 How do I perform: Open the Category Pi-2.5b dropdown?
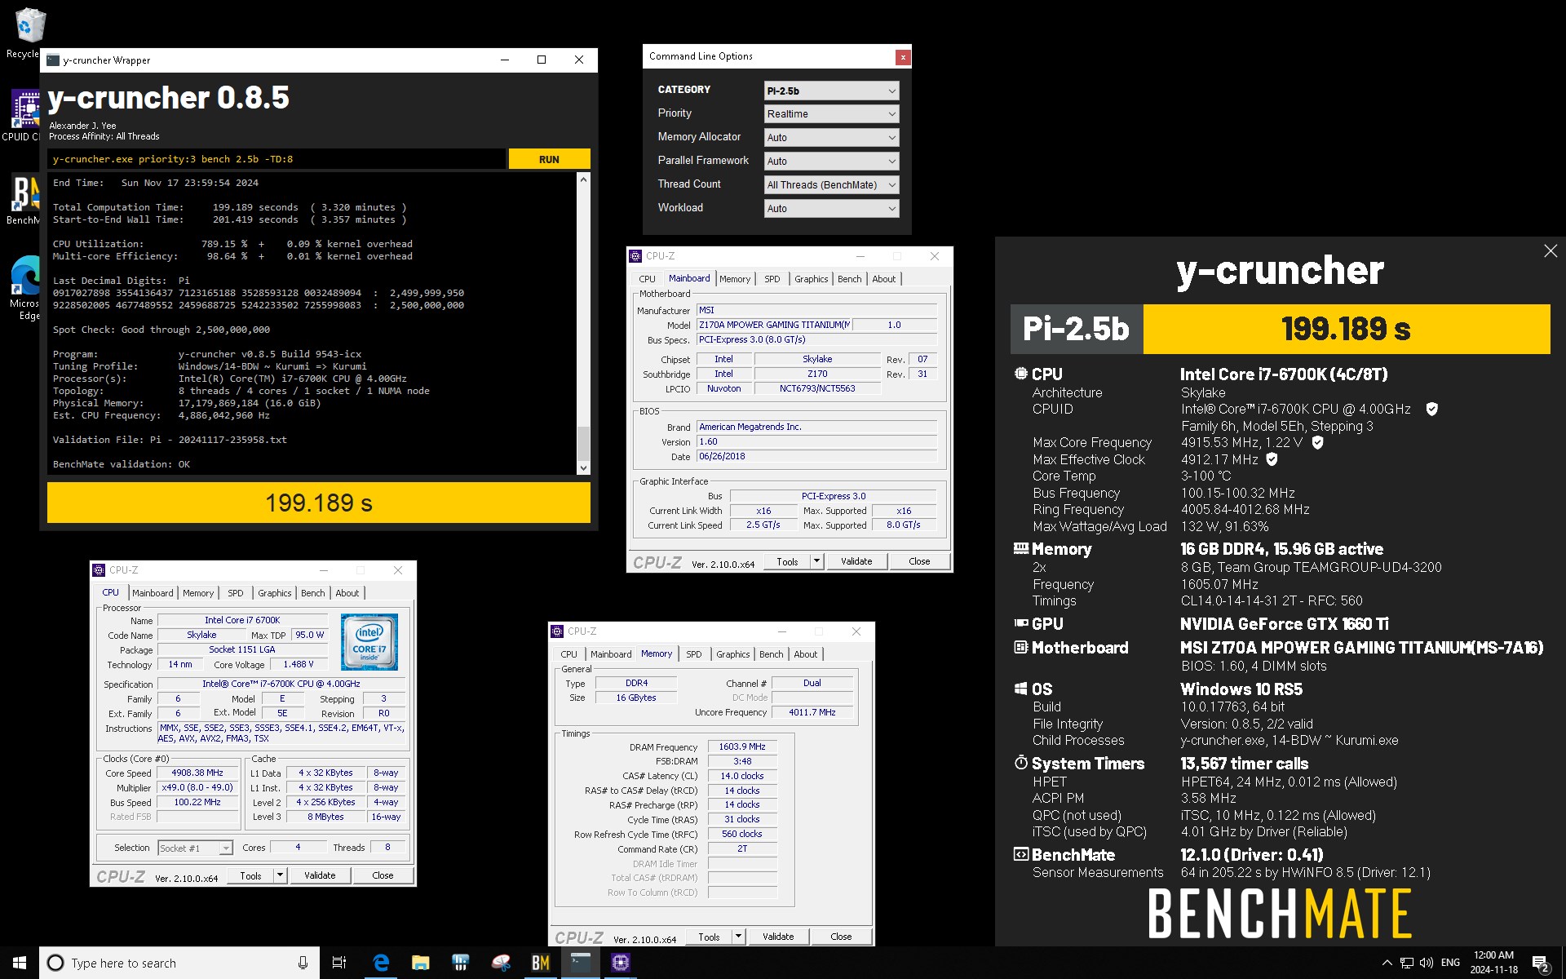pos(831,91)
